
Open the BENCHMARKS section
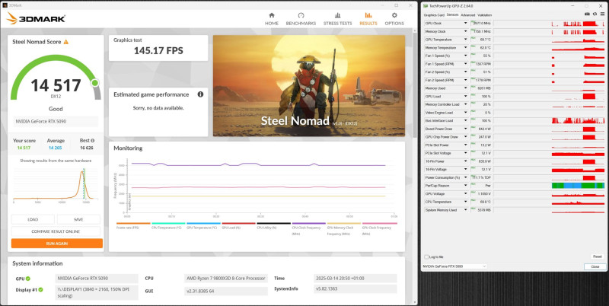point(301,19)
